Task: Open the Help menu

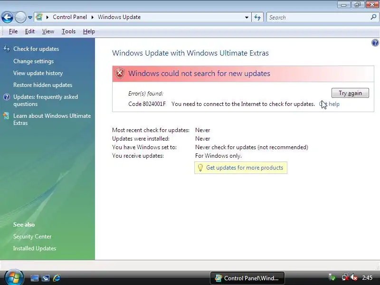Action: (89, 31)
